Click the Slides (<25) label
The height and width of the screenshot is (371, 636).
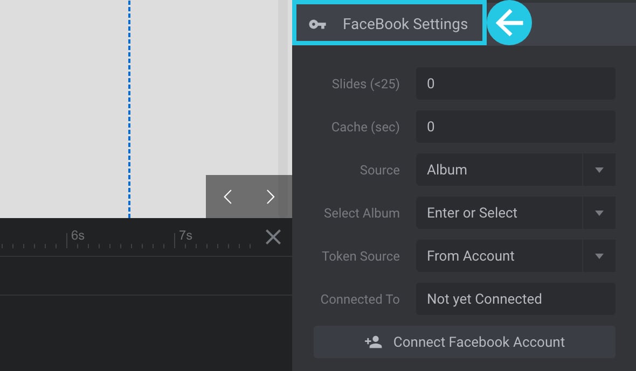click(365, 84)
